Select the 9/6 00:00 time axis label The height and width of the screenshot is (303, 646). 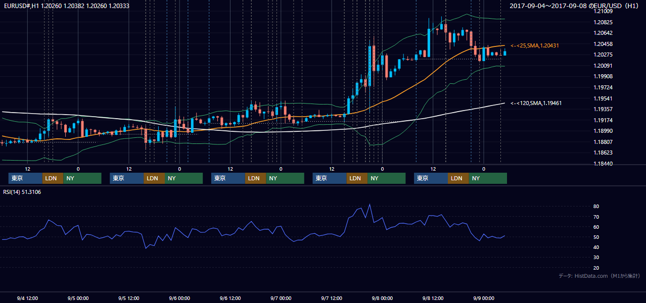[x=179, y=298]
